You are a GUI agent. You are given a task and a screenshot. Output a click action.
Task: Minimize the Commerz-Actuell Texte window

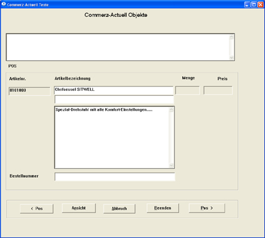(247, 4)
